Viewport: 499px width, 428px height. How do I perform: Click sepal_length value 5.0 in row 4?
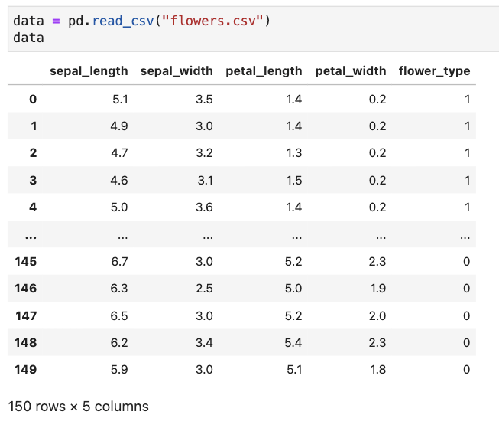(x=119, y=207)
